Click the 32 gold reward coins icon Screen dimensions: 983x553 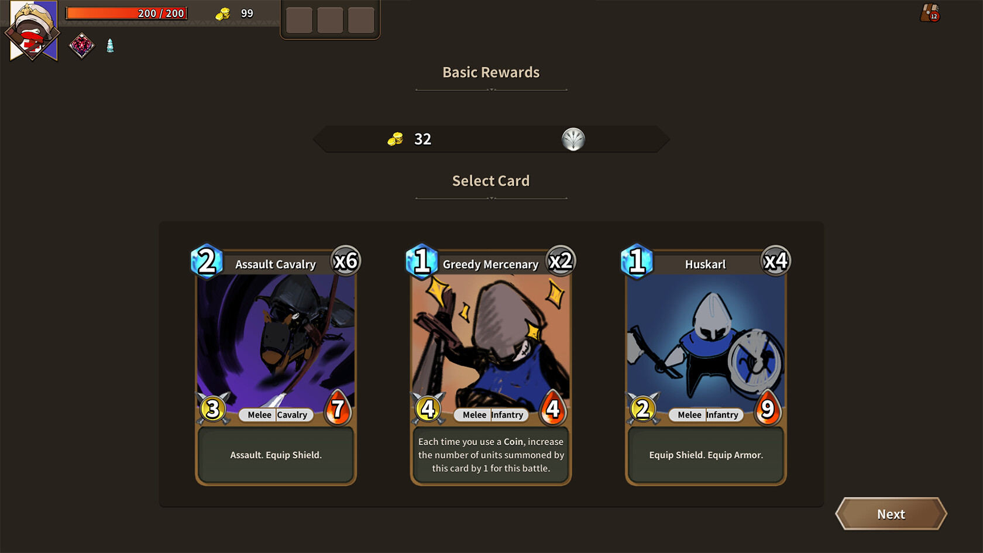(x=396, y=139)
